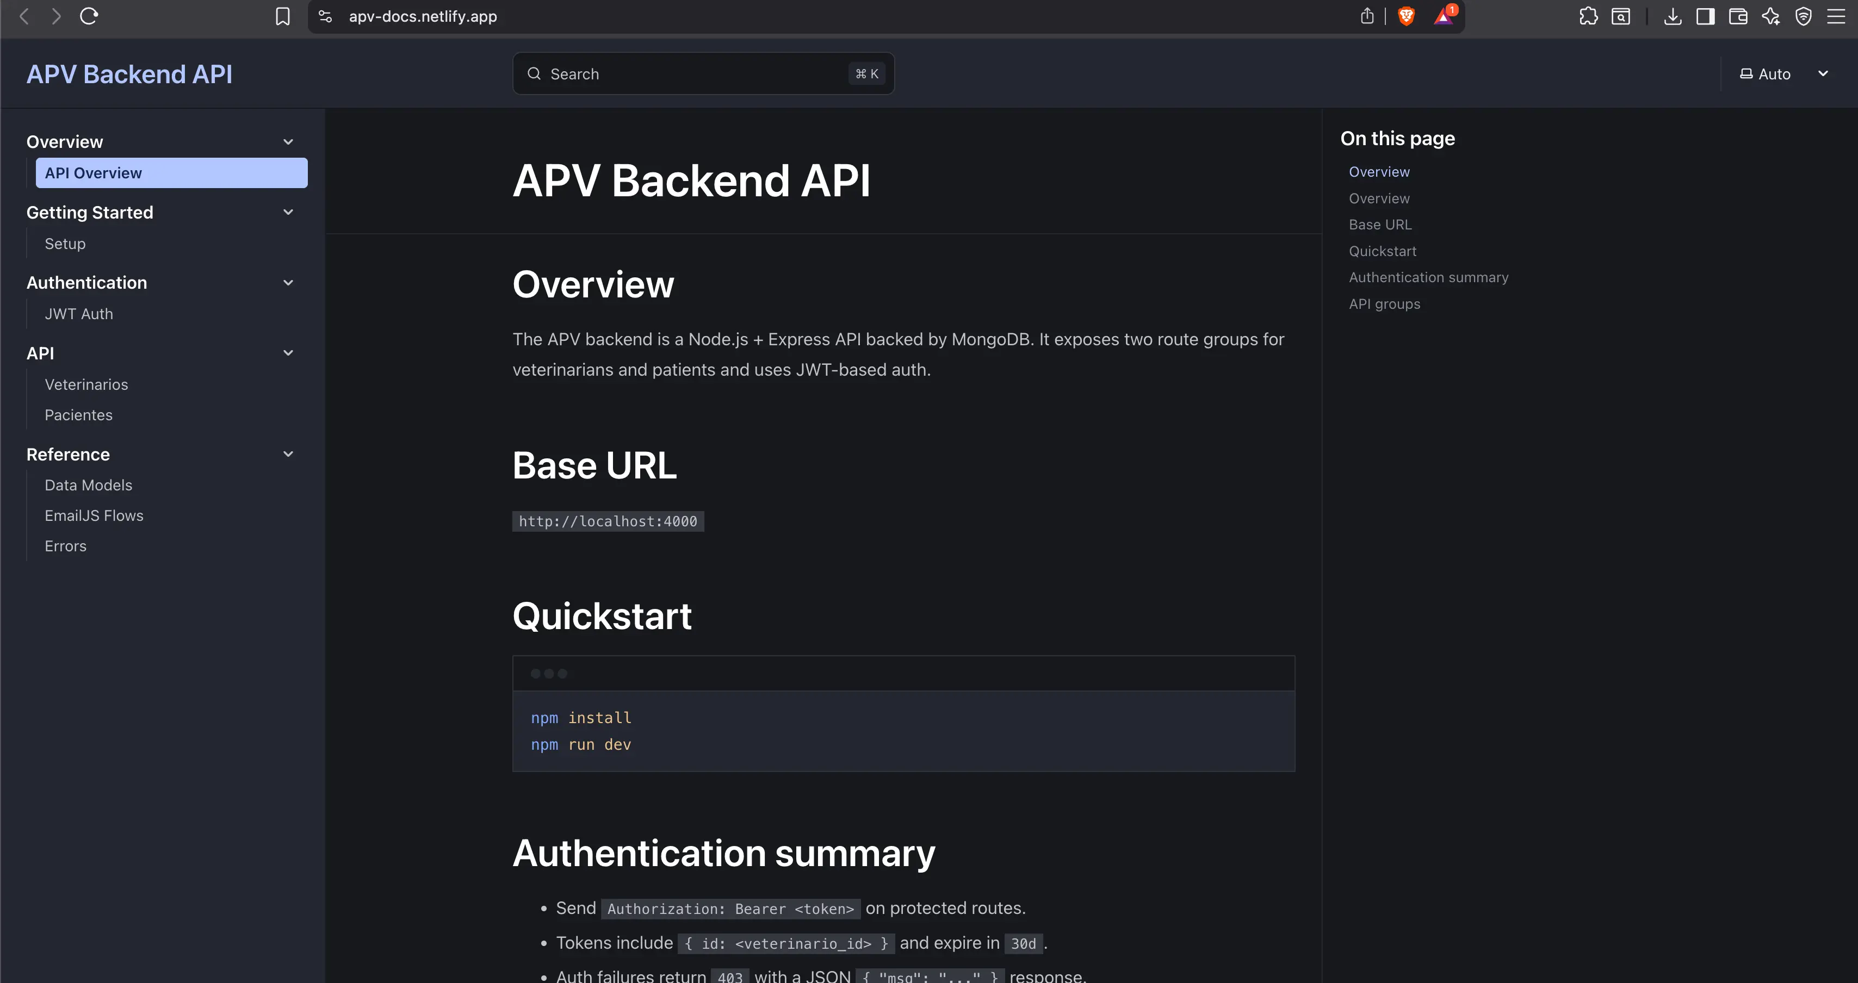Bookmark this page via bookmark icon

click(x=283, y=16)
